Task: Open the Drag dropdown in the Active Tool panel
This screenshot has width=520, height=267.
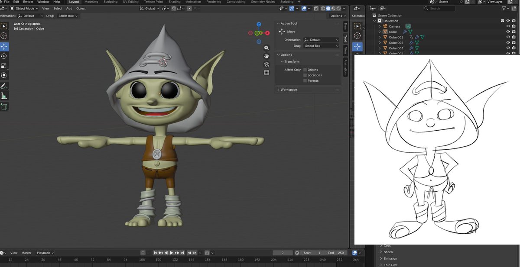Action: click(321, 46)
